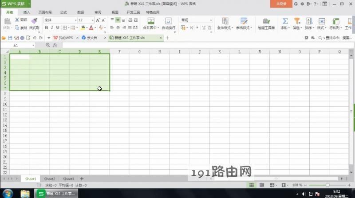This screenshot has height=198, width=355.
Task: Click the Sort A-Z icon
Action: (x=309, y=21)
